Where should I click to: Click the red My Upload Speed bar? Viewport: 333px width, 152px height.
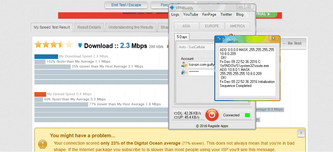click(40, 94)
